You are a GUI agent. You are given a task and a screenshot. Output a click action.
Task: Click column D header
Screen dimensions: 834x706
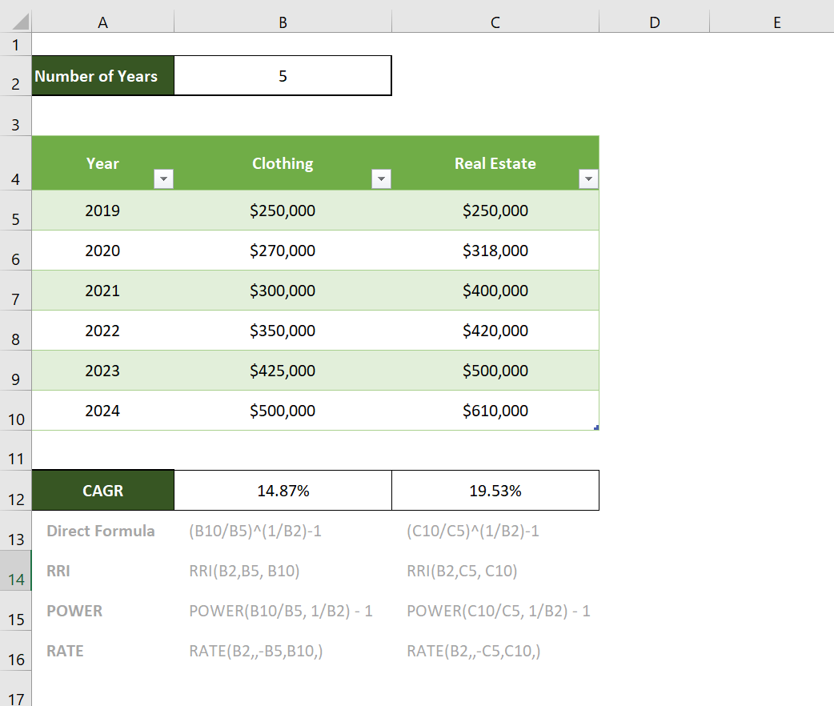click(654, 22)
